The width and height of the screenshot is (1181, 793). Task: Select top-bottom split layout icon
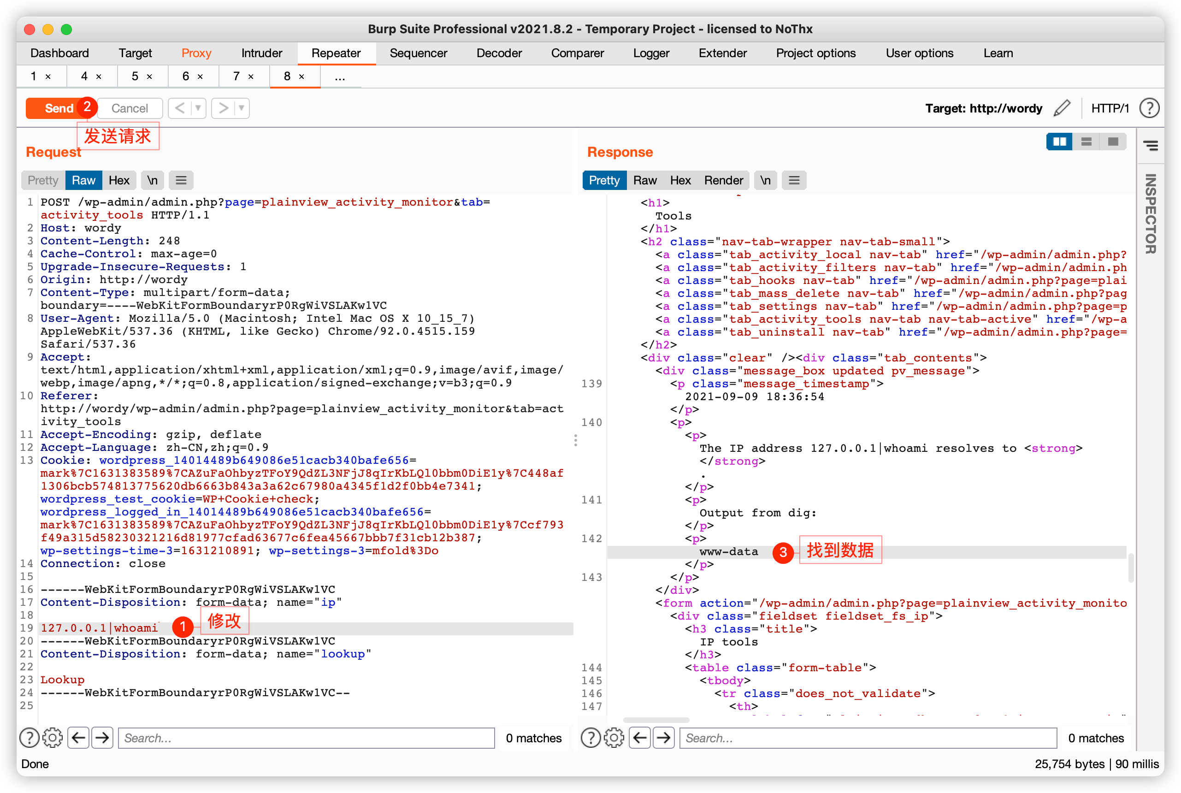[x=1086, y=142]
